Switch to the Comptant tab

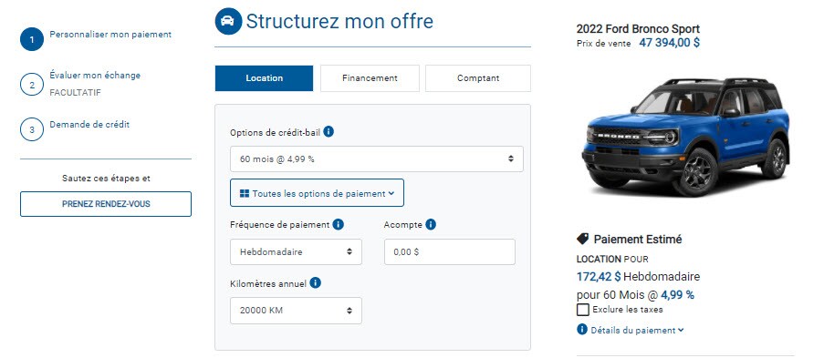tap(478, 78)
